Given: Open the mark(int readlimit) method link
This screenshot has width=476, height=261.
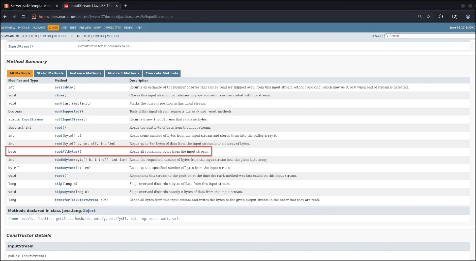Looking at the screenshot, I should (x=58, y=104).
